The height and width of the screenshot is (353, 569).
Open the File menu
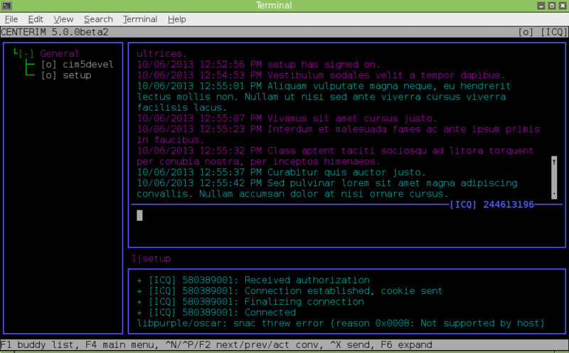pyautogui.click(x=11, y=19)
